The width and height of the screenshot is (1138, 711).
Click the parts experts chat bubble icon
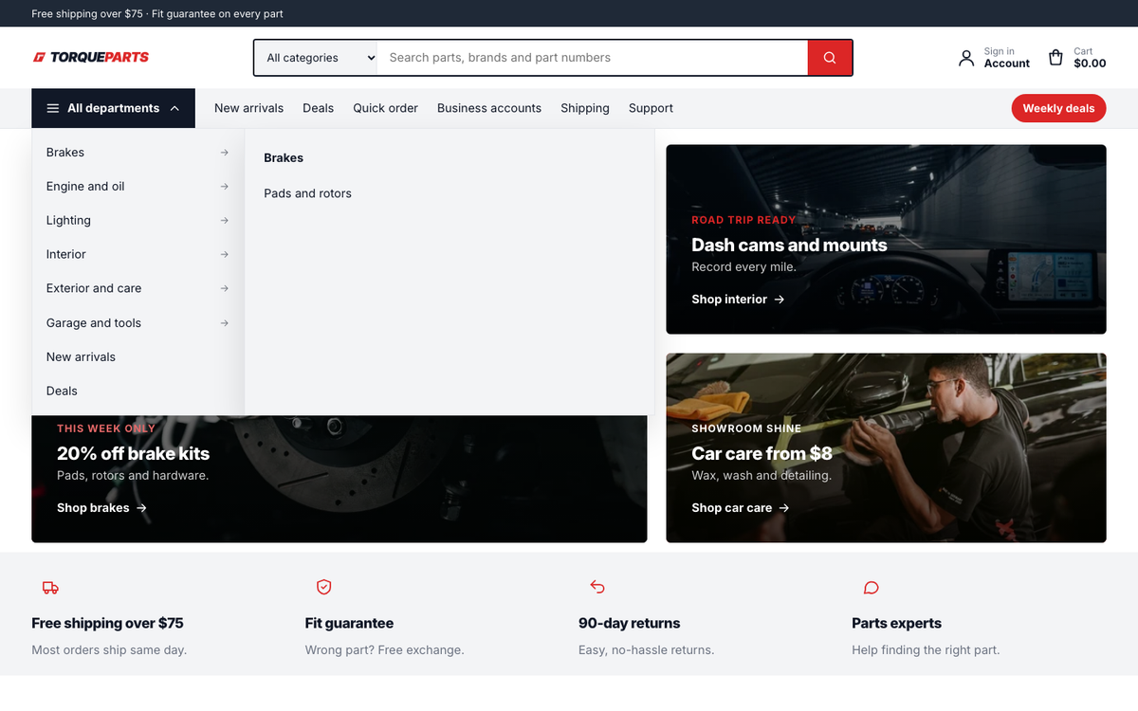871,588
